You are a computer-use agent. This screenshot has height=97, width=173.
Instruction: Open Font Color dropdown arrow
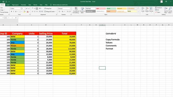tap(29, 12)
